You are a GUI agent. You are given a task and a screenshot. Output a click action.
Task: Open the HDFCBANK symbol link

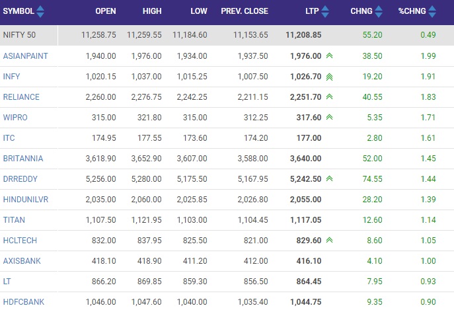click(x=24, y=302)
